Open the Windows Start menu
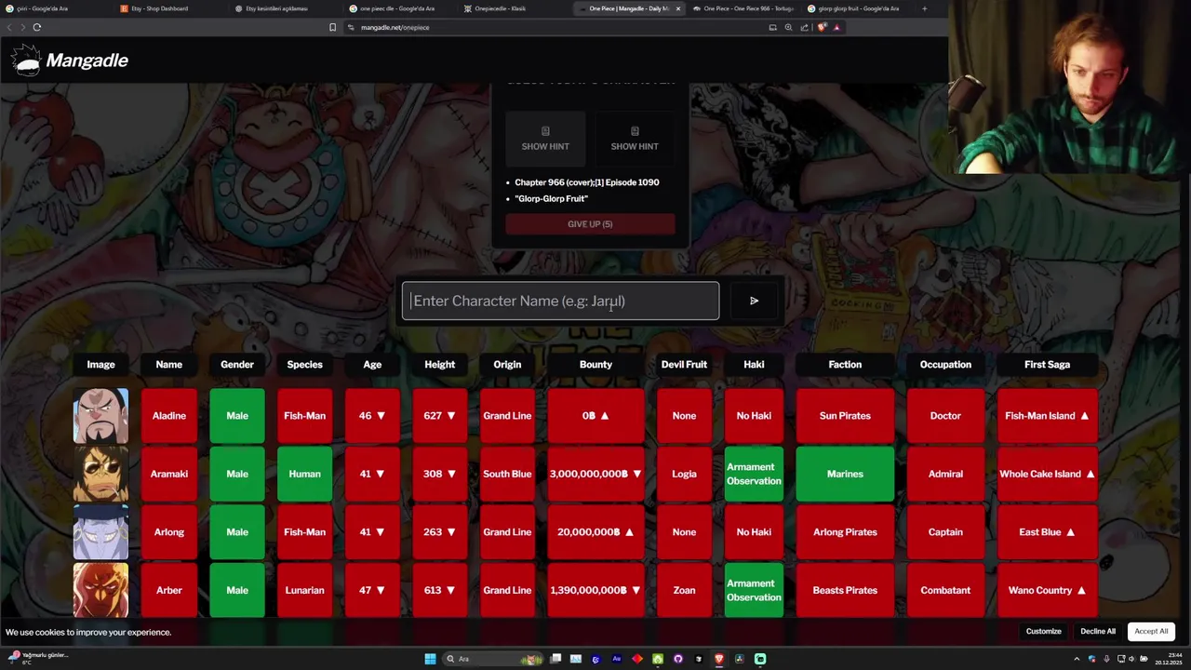Image resolution: width=1191 pixels, height=670 pixels. (x=430, y=659)
